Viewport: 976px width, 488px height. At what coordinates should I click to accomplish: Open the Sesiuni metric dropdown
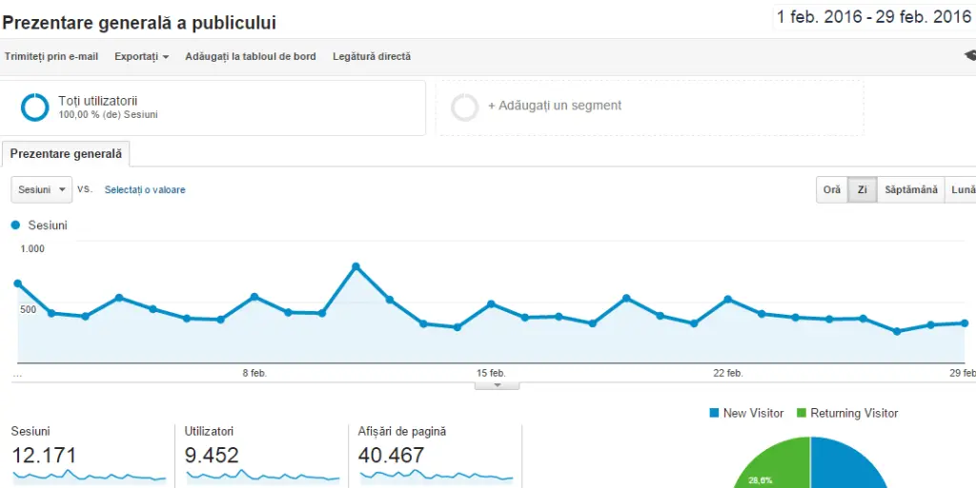[x=42, y=190]
